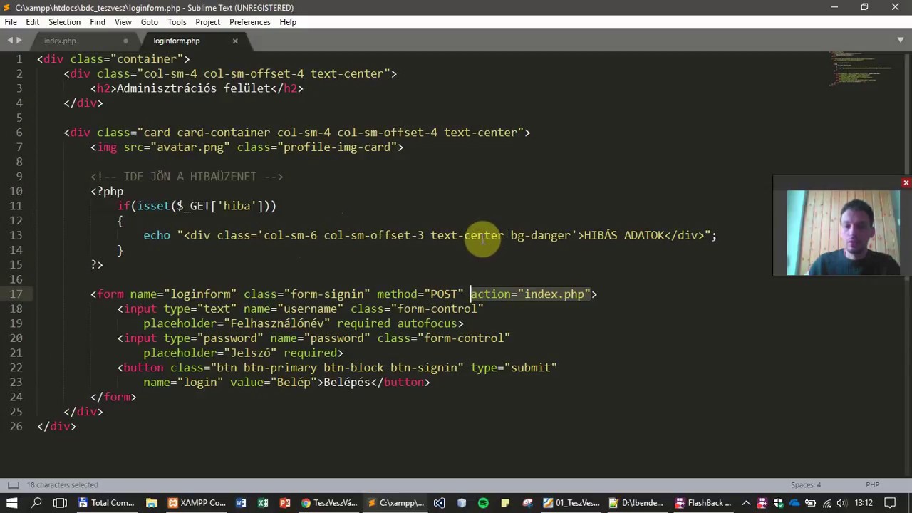
Task: Open the Tools menu
Action: [177, 22]
